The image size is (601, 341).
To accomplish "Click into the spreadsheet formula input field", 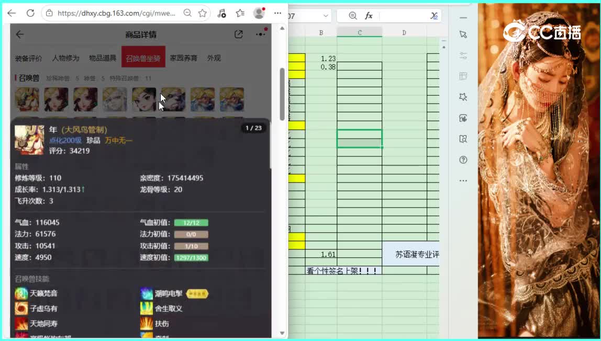I will [x=404, y=16].
